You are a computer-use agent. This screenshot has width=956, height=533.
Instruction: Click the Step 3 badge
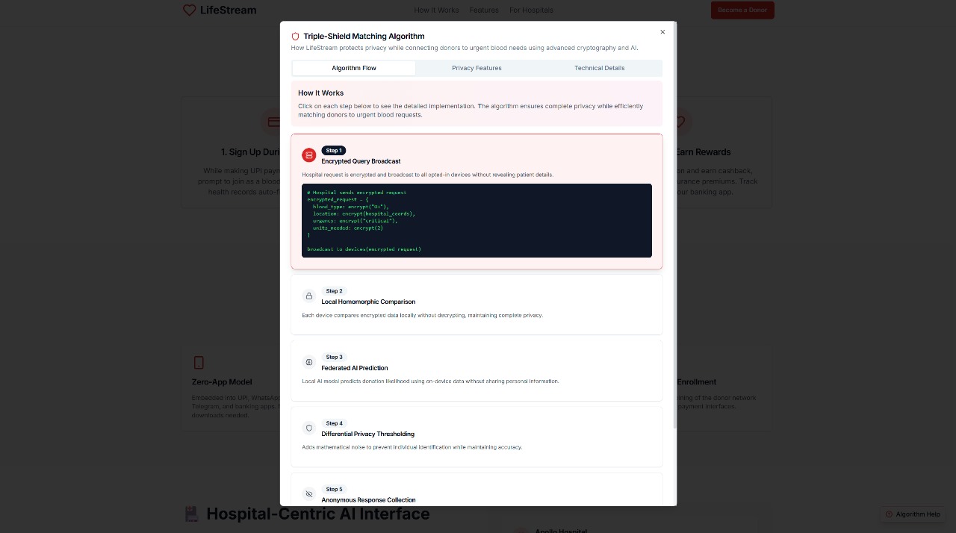pyautogui.click(x=334, y=357)
